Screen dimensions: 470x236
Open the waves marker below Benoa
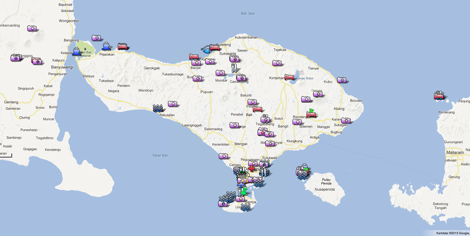245,208
